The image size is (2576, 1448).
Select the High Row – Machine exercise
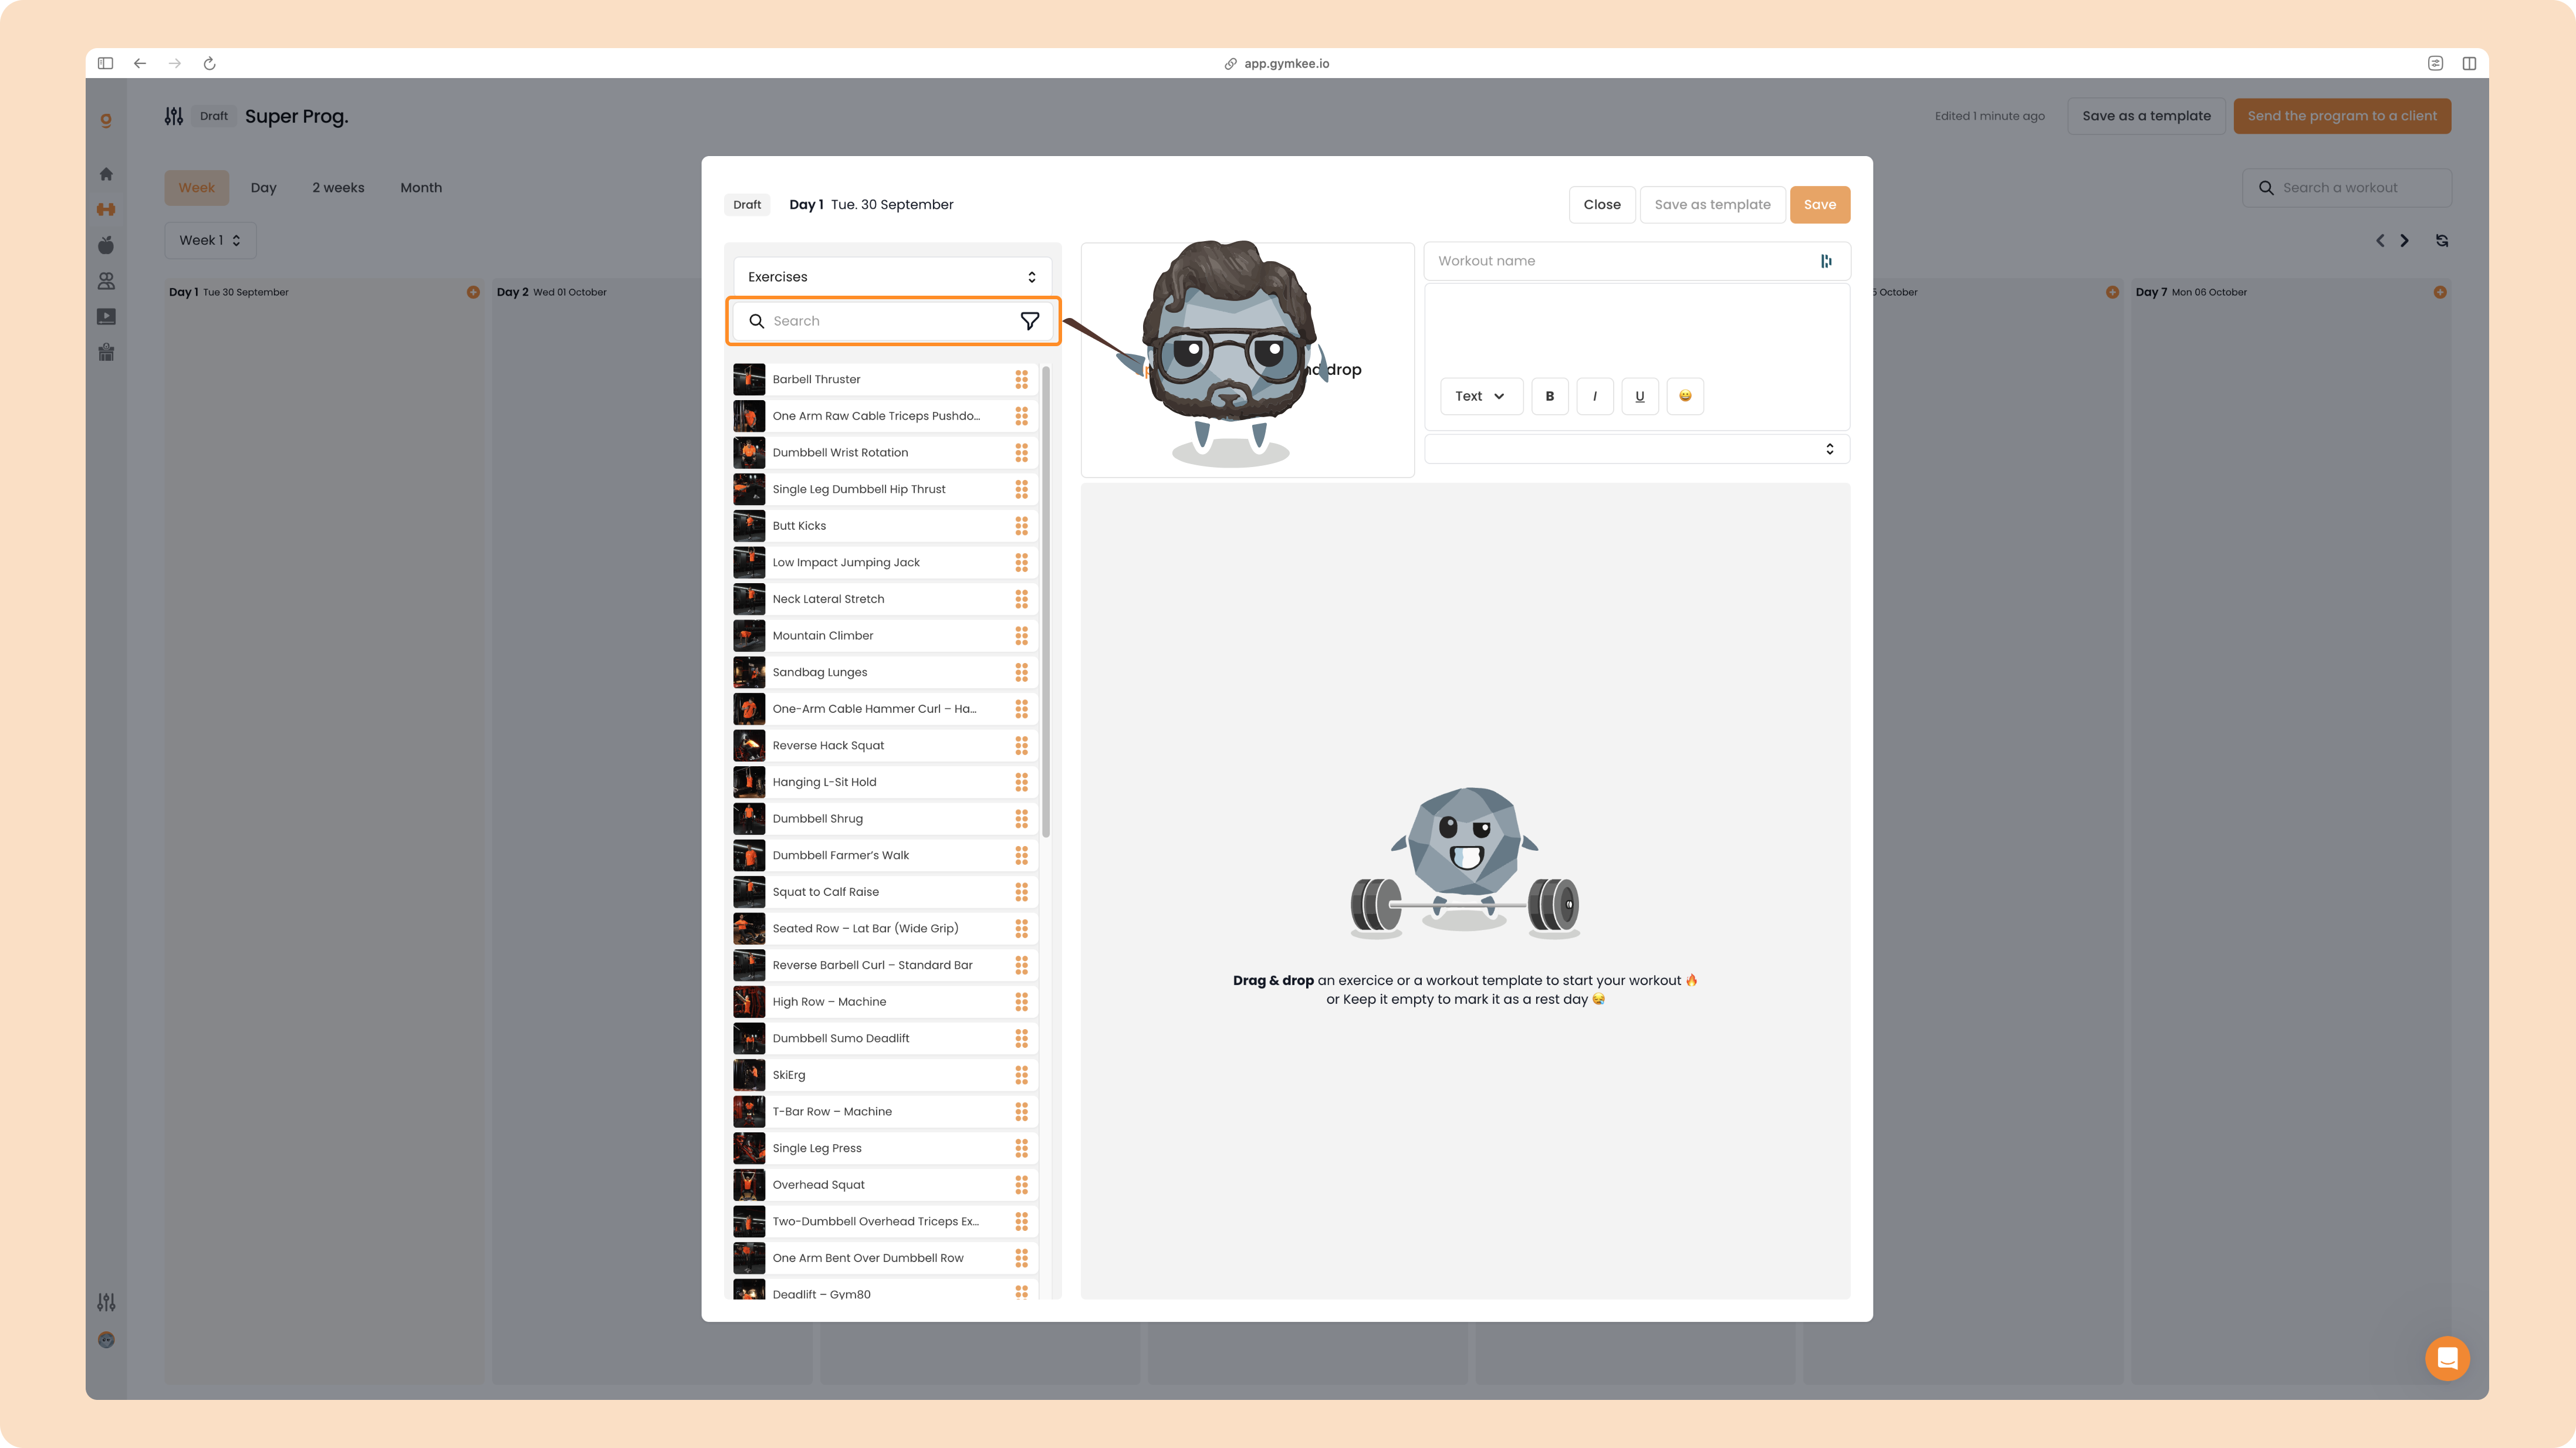pyautogui.click(x=885, y=1002)
